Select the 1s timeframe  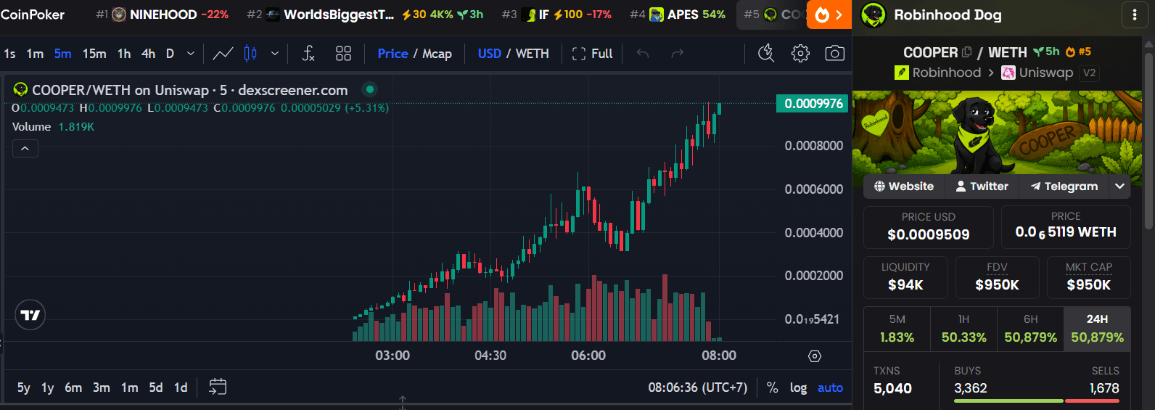9,54
